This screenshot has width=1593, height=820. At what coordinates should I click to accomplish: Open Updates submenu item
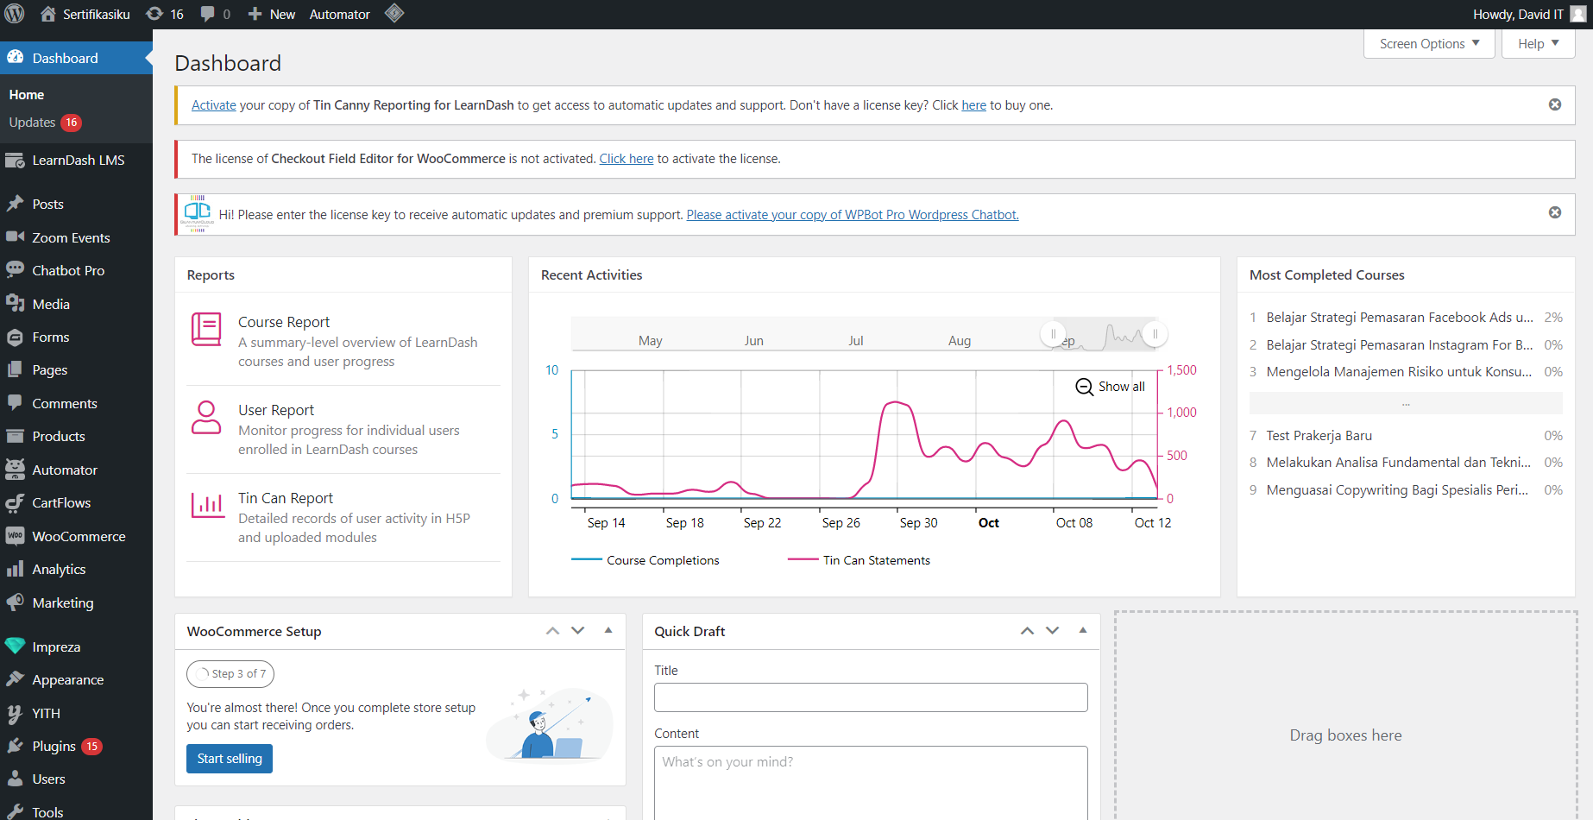(x=45, y=123)
